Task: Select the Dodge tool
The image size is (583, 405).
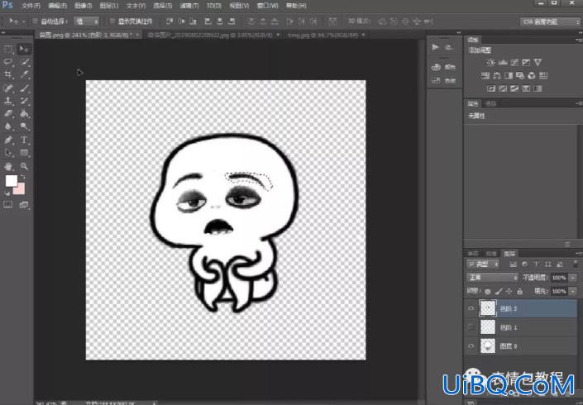Action: [x=24, y=126]
